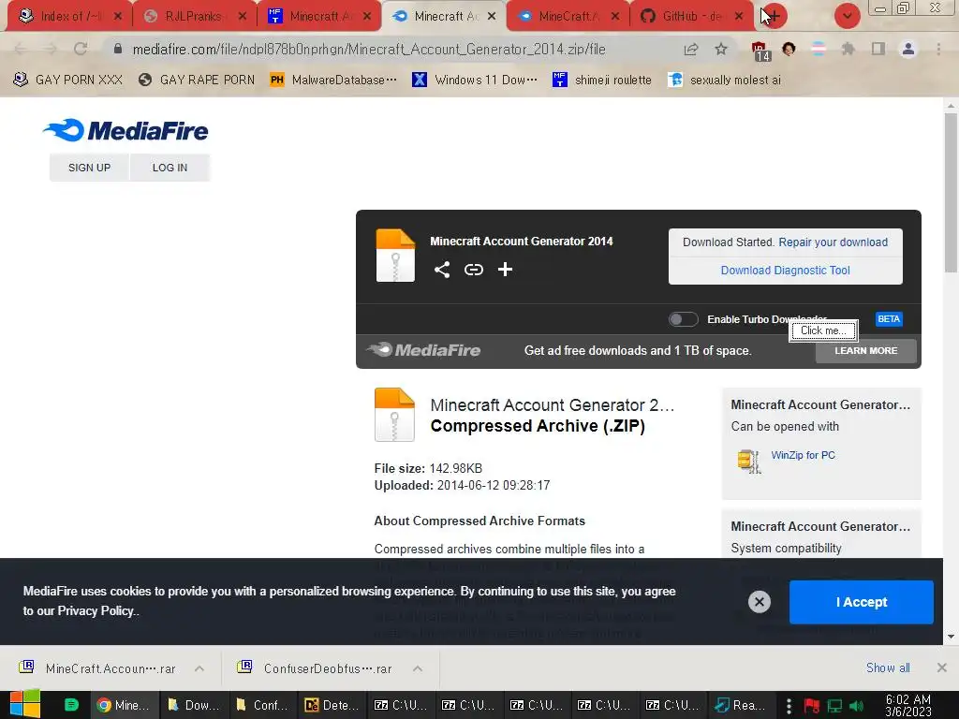The height and width of the screenshot is (719, 959).
Task: Click the browser forward arrow
Action: (51, 49)
